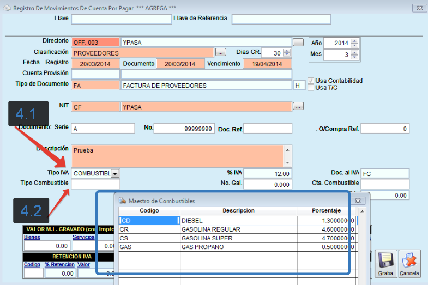Image resolution: width=428 pixels, height=285 pixels.
Task: Click the Servicios column link
Action: tap(83, 237)
